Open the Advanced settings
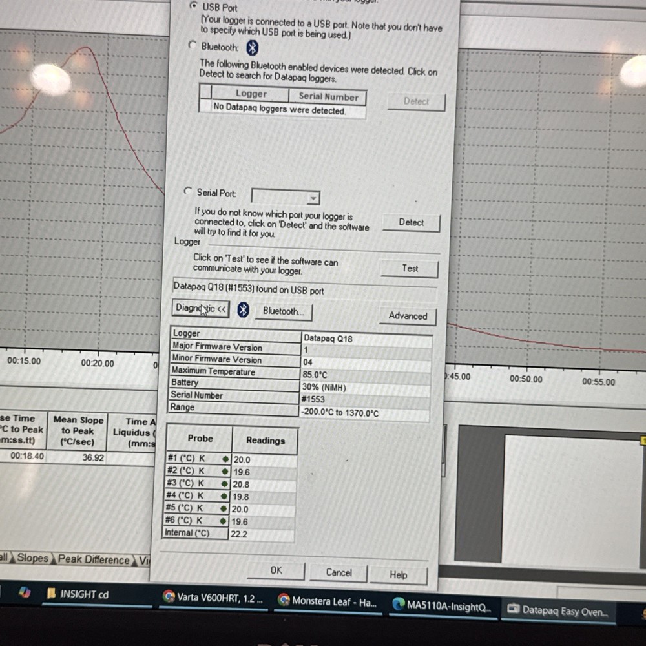The width and height of the screenshot is (646, 646). pyautogui.click(x=407, y=316)
